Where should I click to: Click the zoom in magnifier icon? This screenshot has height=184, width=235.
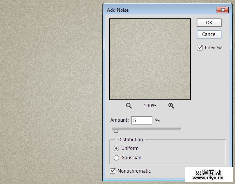click(171, 106)
